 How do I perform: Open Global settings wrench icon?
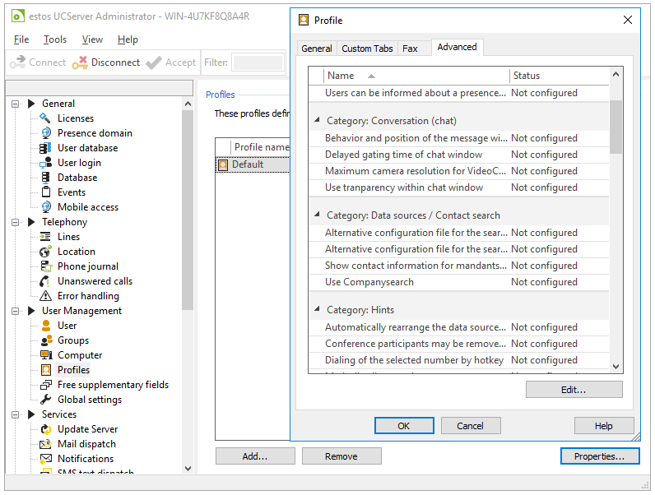[x=46, y=400]
